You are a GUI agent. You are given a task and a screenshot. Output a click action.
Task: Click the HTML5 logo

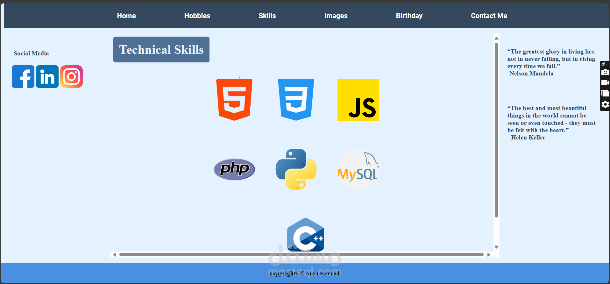coord(234,100)
